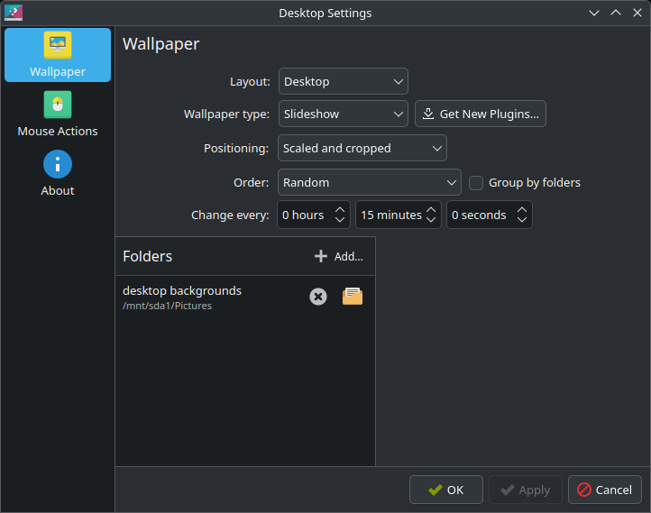
Task: Remove the desktop backgrounds folder
Action: 318,297
